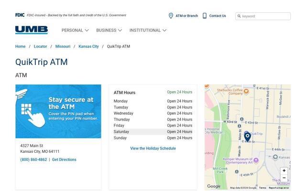Viewport: 306px width, 191px height.
Task: Call the (800) 860-4862 phone link
Action: (x=33, y=159)
